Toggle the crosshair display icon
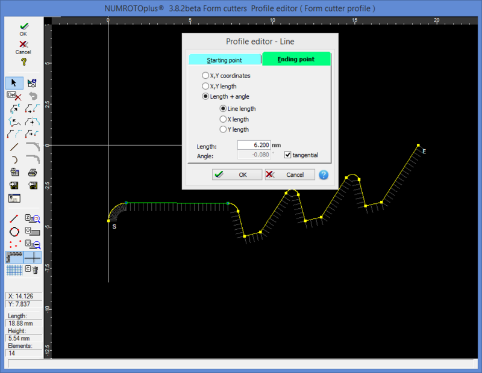 point(33,257)
